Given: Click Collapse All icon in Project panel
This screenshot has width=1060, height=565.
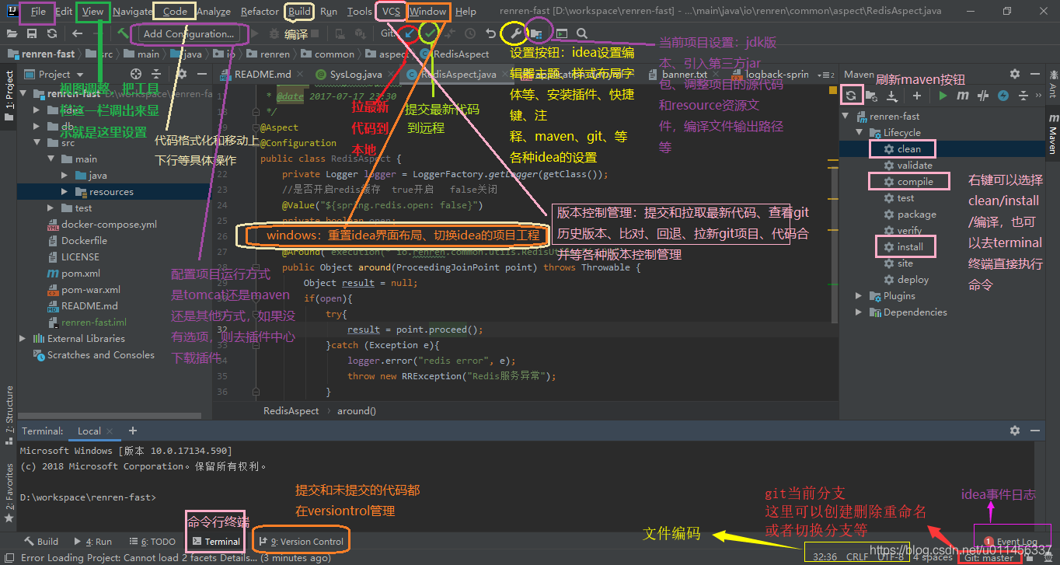Looking at the screenshot, I should 156,74.
